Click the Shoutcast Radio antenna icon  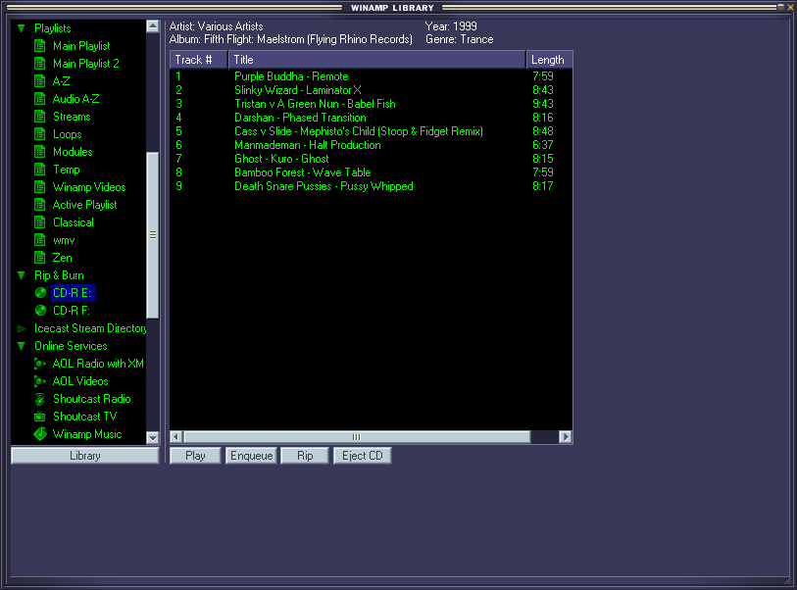[x=39, y=399]
